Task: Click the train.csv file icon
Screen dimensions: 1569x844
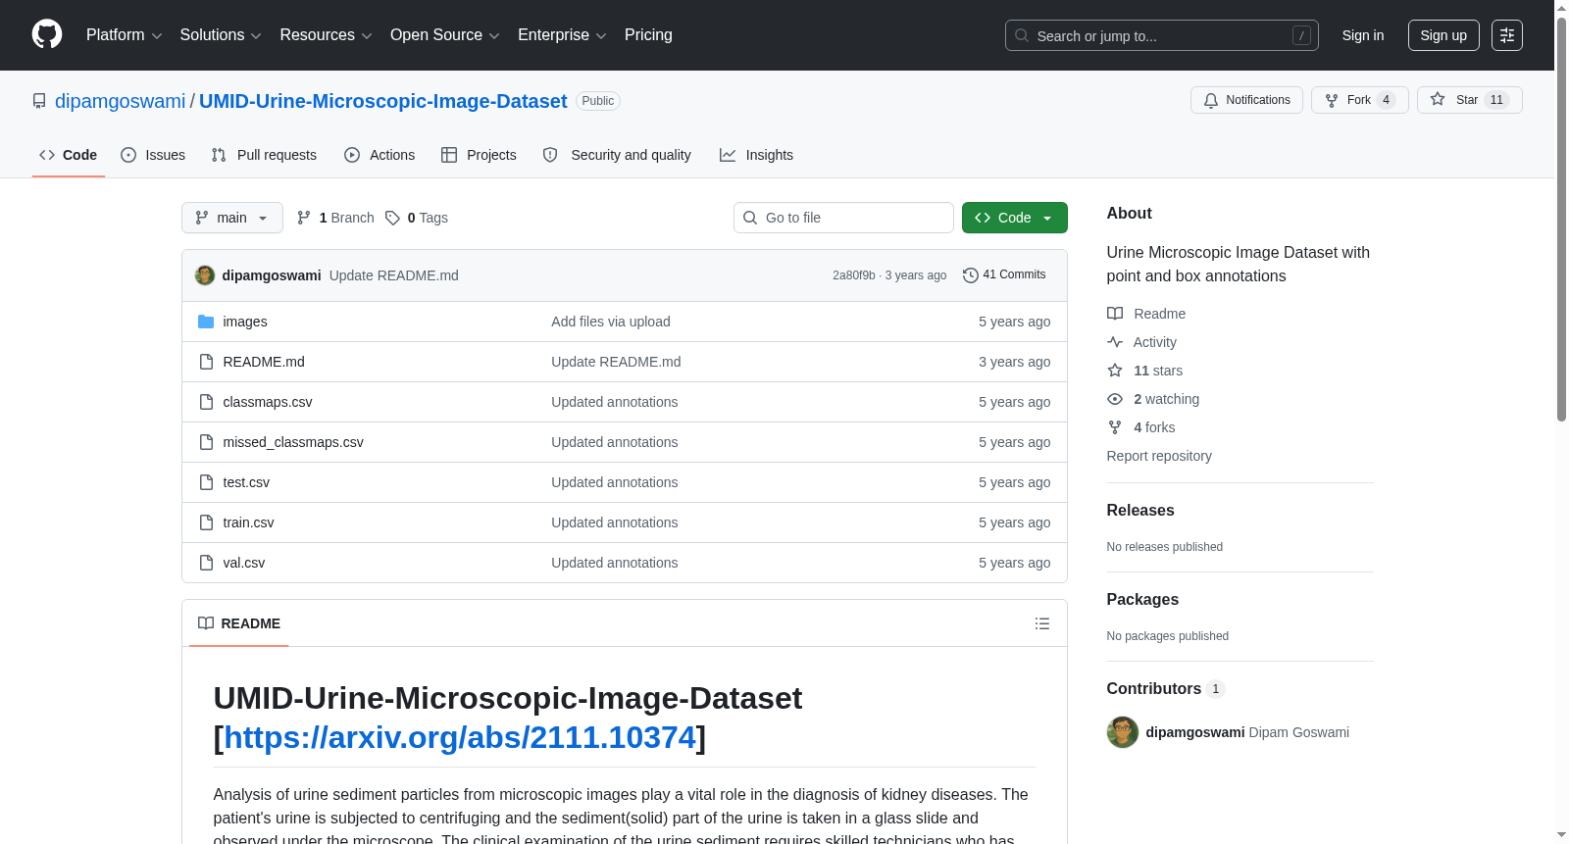Action: (206, 522)
